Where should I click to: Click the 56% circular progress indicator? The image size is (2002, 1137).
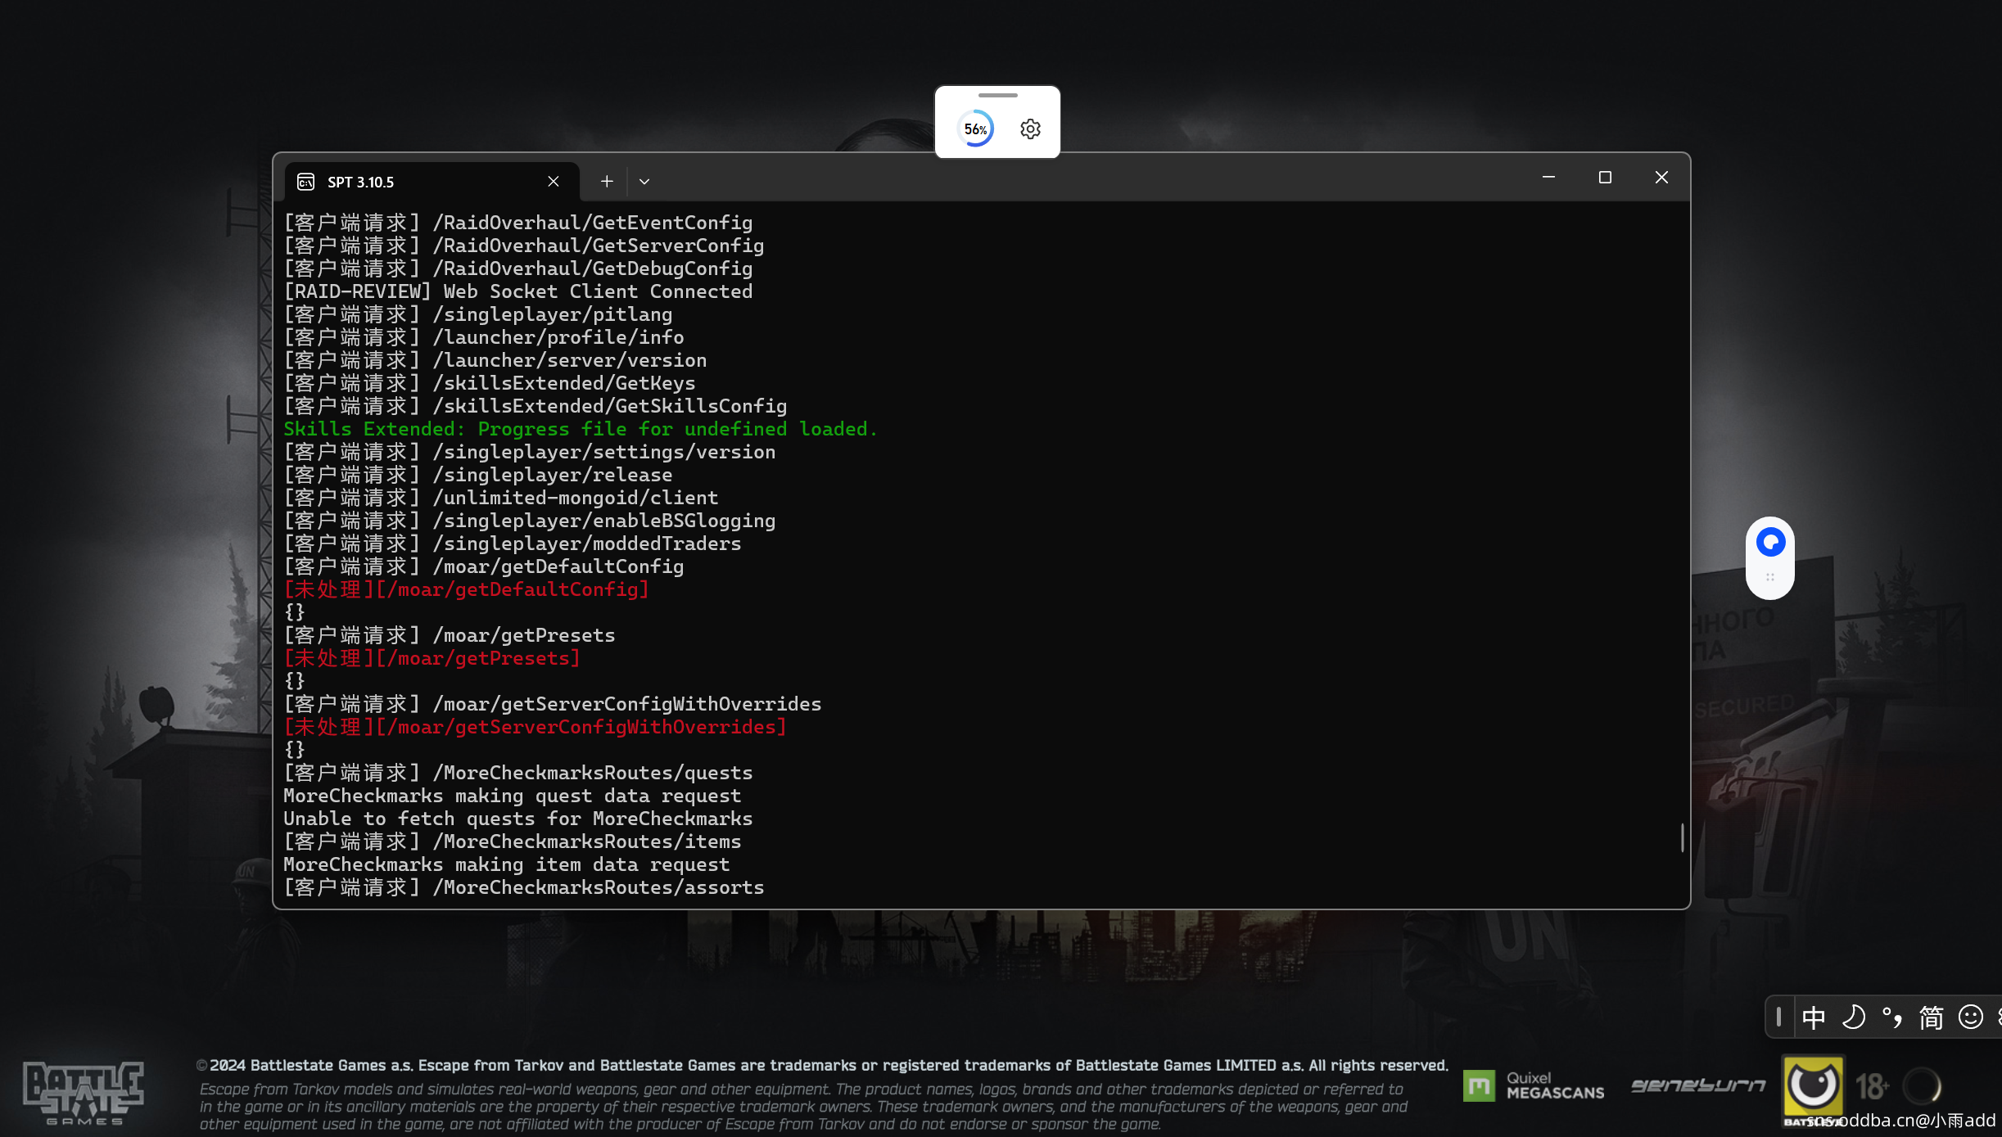975,129
